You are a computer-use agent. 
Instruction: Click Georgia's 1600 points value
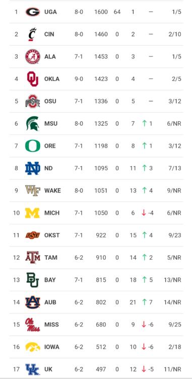pyautogui.click(x=101, y=12)
